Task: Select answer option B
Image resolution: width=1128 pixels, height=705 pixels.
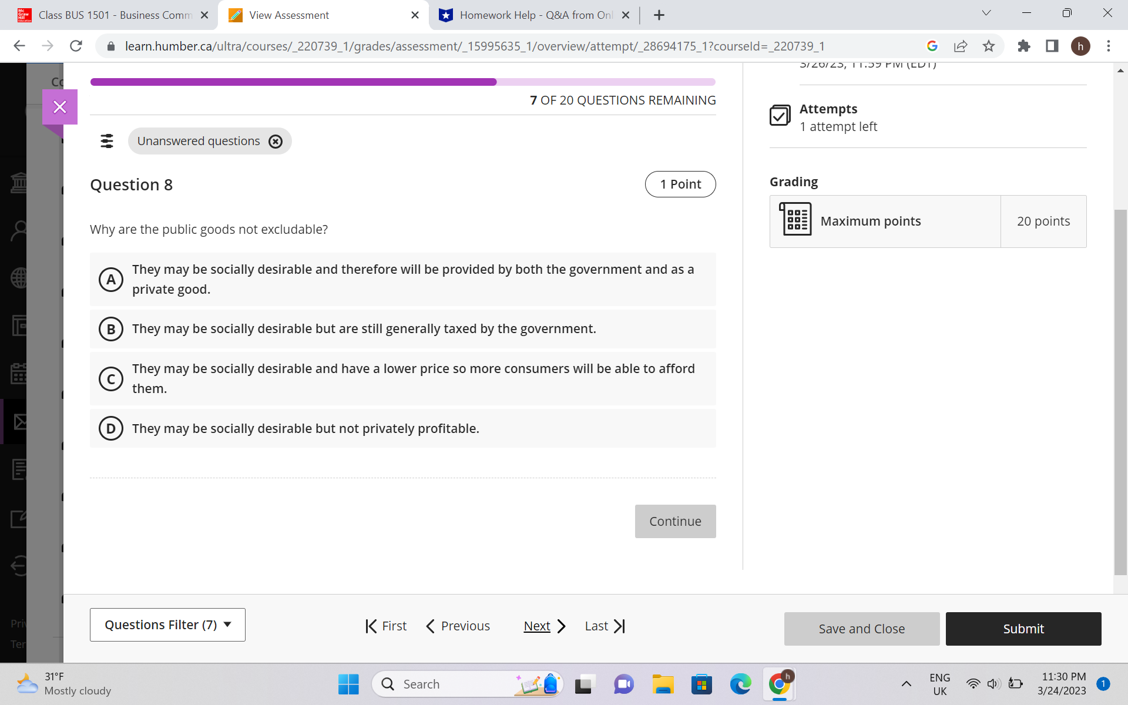Action: coord(111,329)
